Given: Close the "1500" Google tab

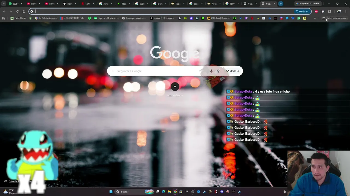Looking at the screenshot, I should 238,4.
